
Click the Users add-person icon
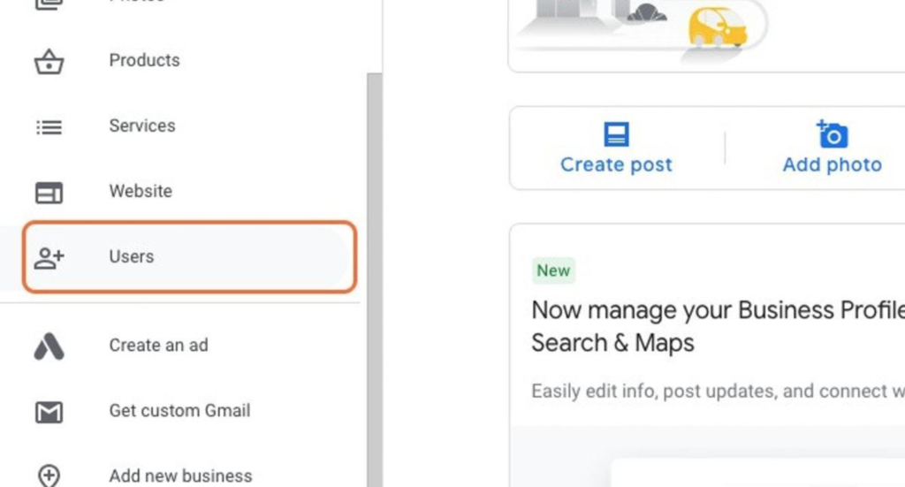click(49, 257)
